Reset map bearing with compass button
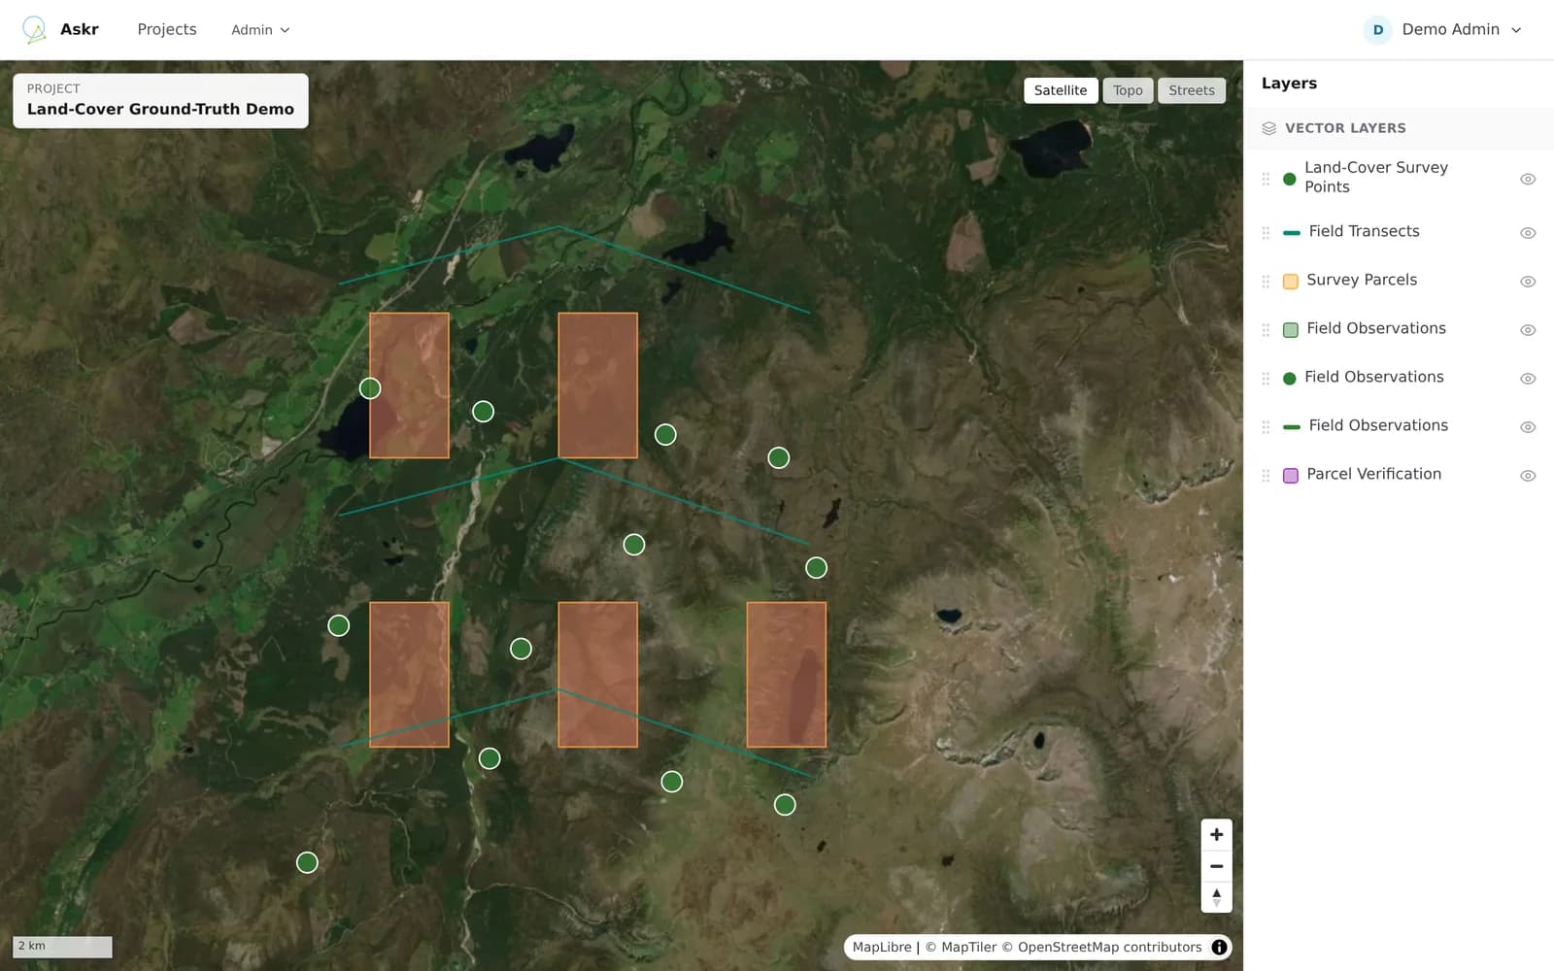The image size is (1554, 971). click(x=1216, y=896)
